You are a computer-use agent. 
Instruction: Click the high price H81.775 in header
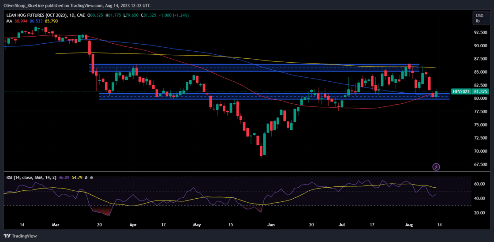(x=114, y=15)
